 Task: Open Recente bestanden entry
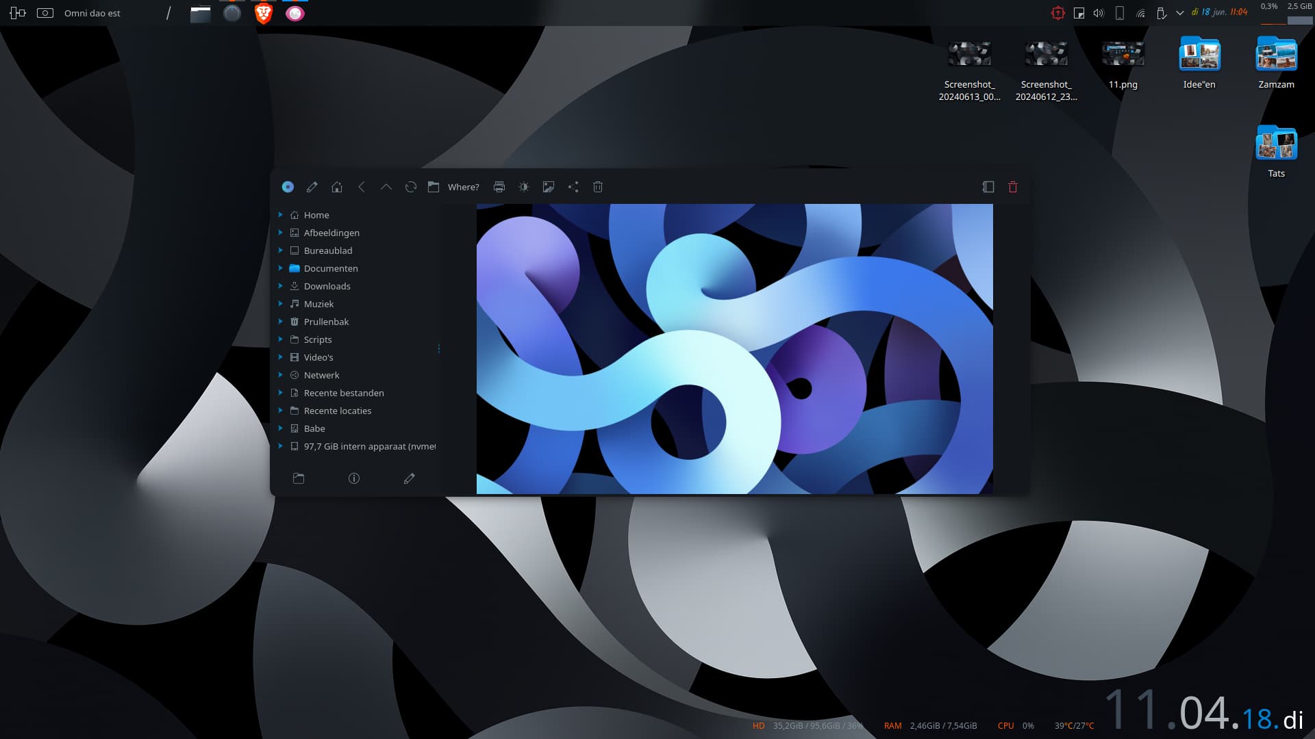click(x=344, y=393)
